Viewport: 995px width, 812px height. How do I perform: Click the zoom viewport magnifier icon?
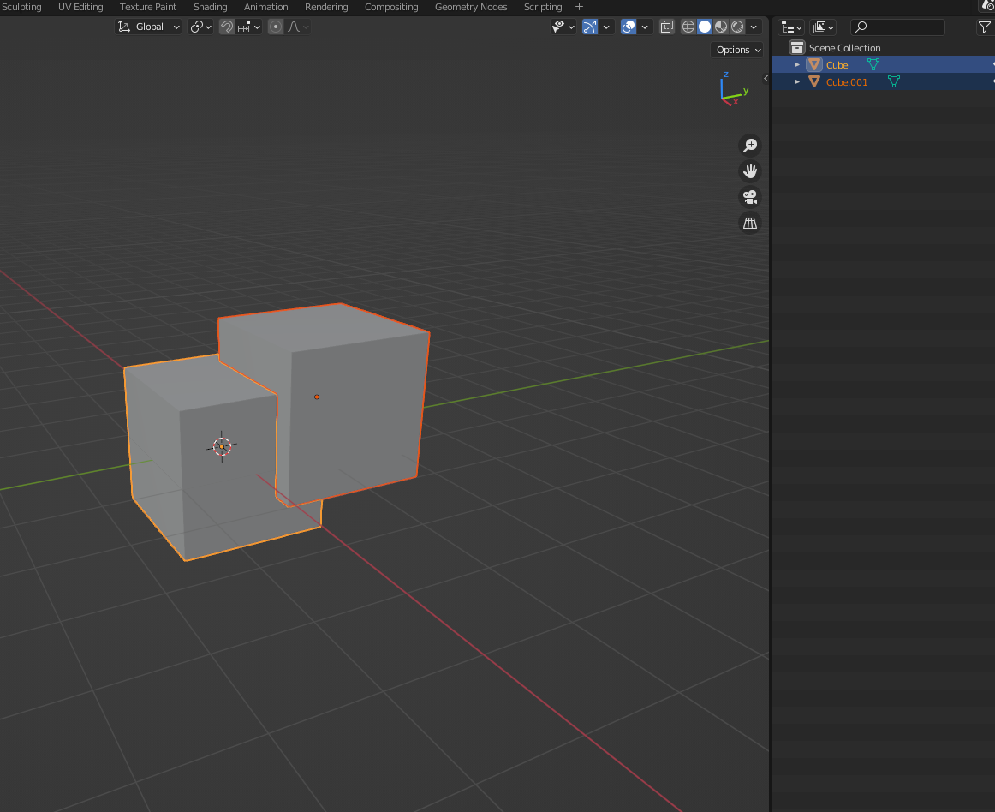click(x=750, y=146)
